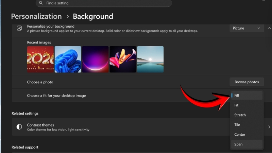The image size is (272, 153).
Task: Select Stretch as the desktop image fit
Action: (x=247, y=115)
